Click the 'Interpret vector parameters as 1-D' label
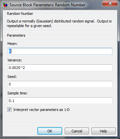The width and height of the screenshot is (120, 139). coord(41,110)
